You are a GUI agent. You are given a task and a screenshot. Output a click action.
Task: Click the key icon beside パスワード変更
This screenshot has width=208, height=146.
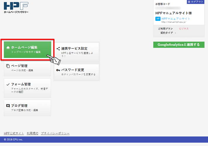pos(58,70)
